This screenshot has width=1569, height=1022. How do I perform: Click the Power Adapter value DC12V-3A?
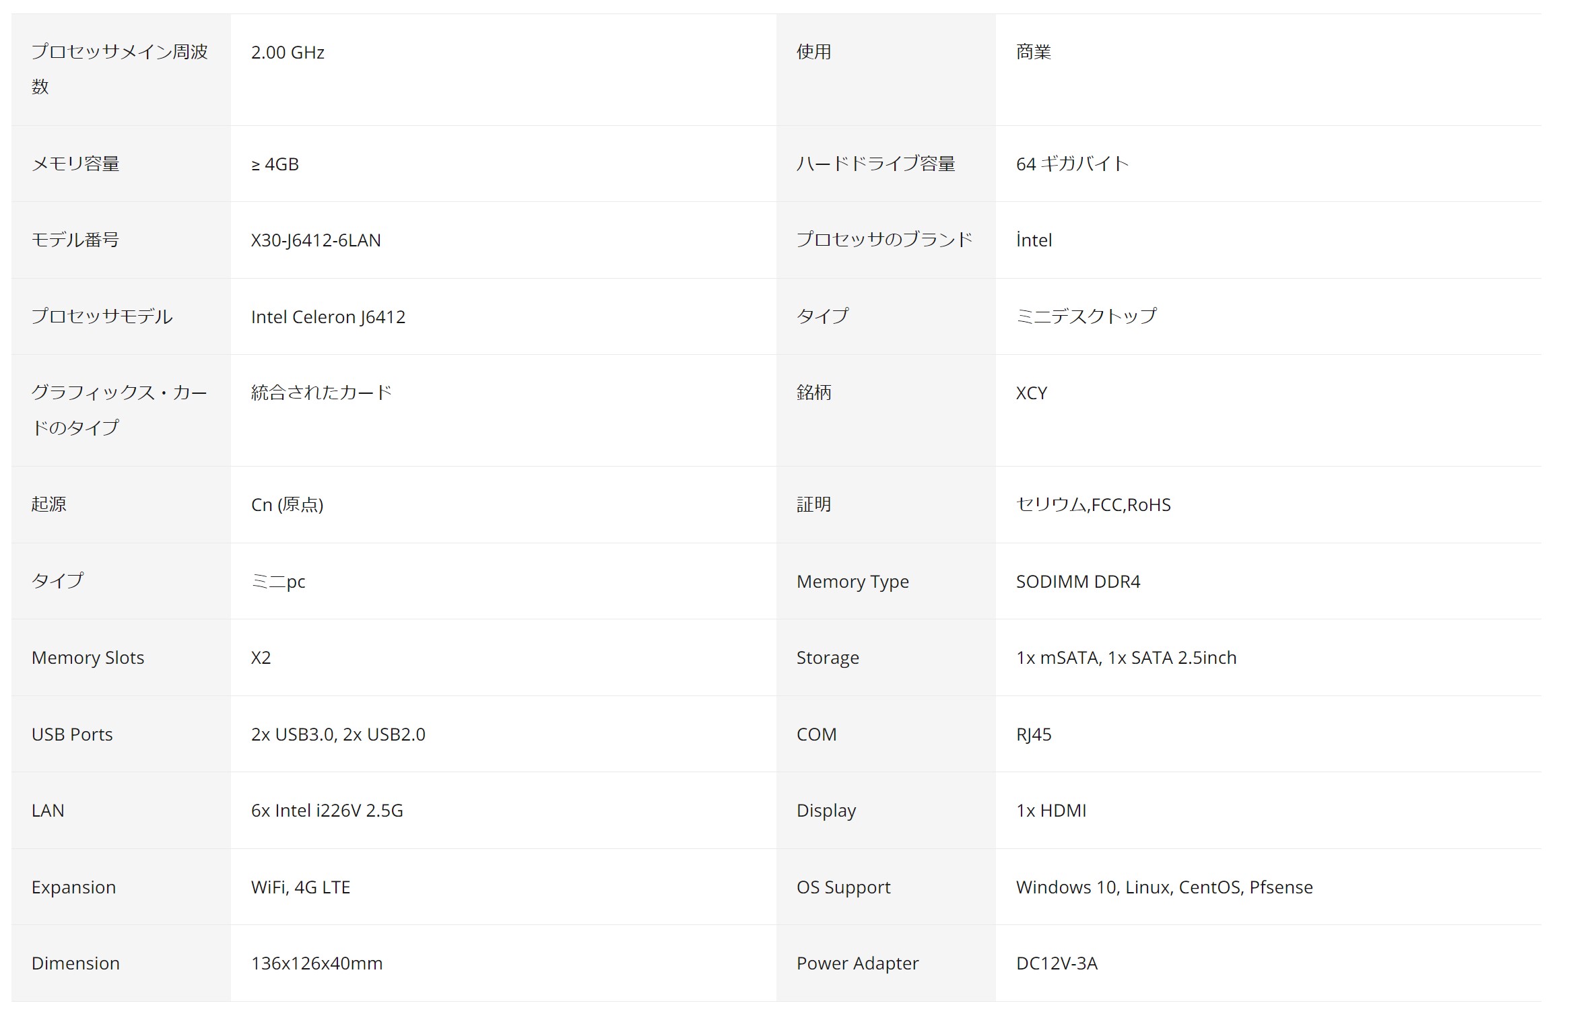(x=1056, y=963)
